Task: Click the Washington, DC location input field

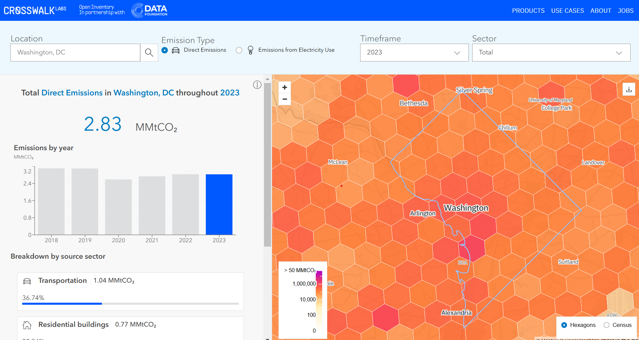Action: point(75,52)
